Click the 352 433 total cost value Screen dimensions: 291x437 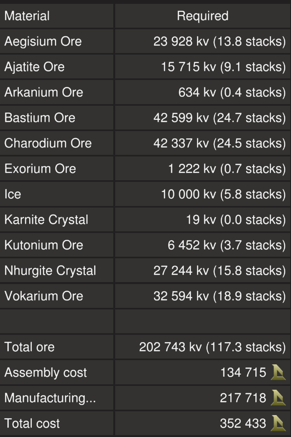(243, 423)
